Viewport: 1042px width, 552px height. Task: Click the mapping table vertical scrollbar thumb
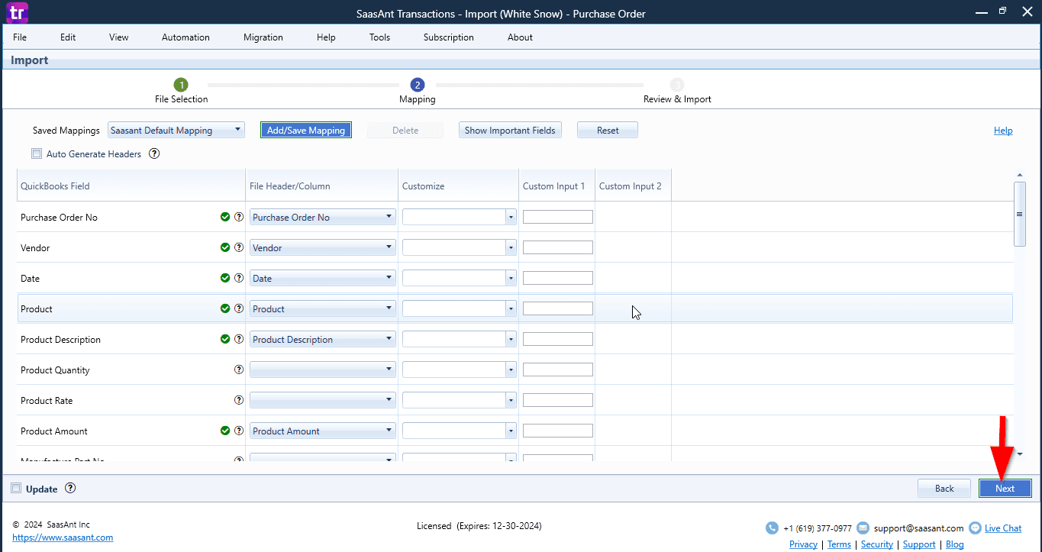[1020, 214]
